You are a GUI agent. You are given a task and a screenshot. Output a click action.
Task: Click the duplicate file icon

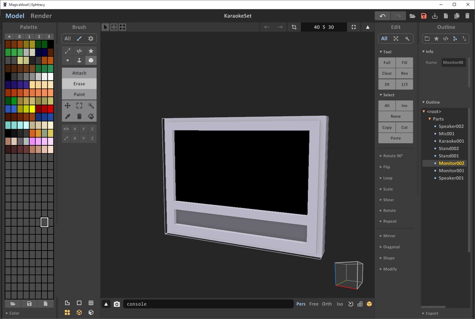click(456, 16)
